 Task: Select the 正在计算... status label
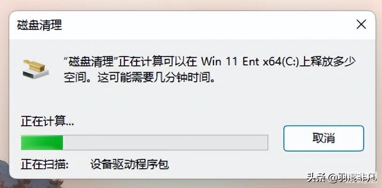click(x=47, y=122)
